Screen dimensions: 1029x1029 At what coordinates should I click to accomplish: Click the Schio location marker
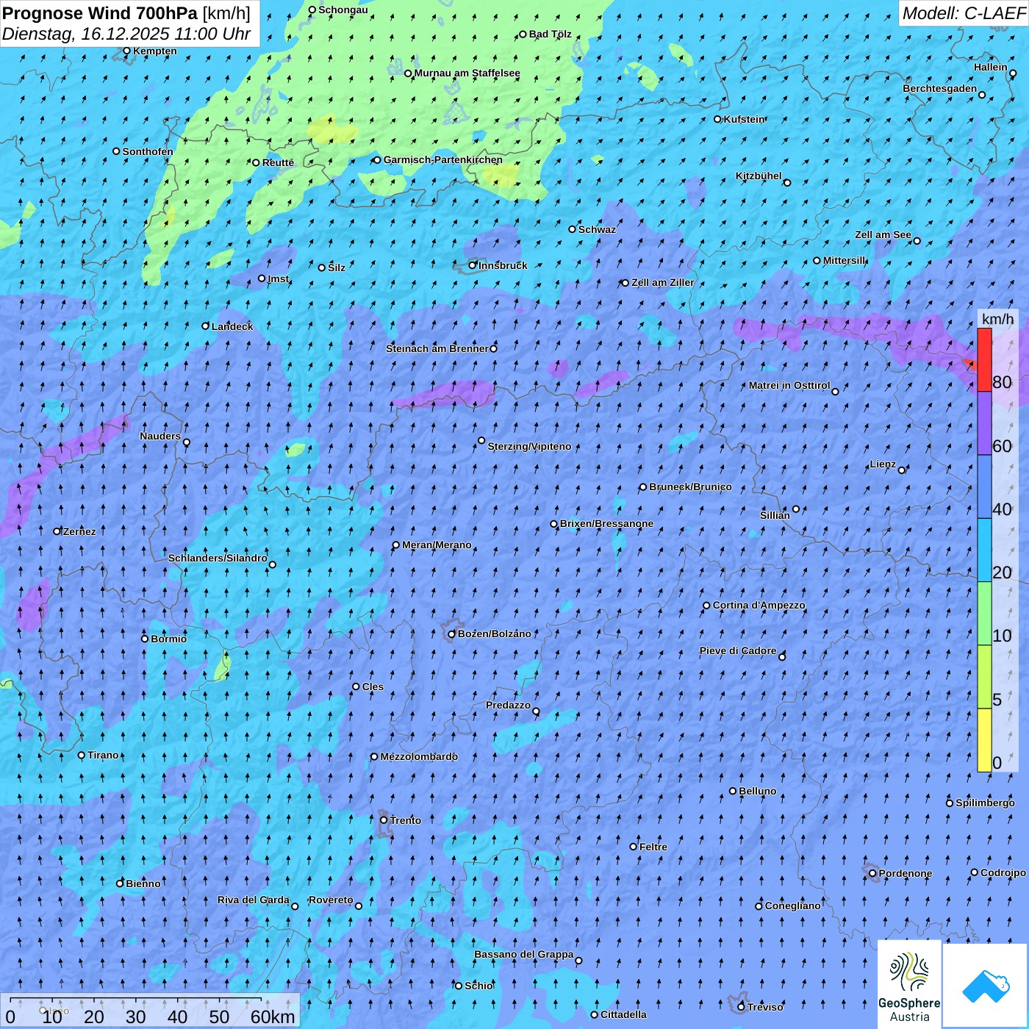coord(459,986)
